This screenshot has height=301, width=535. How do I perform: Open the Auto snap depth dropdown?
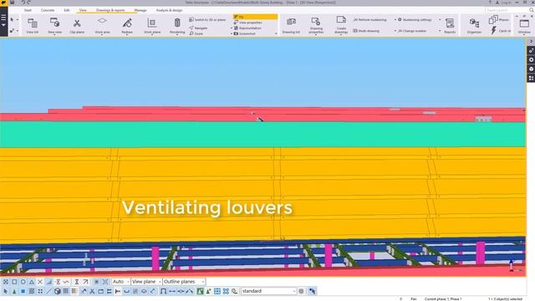tap(120, 282)
